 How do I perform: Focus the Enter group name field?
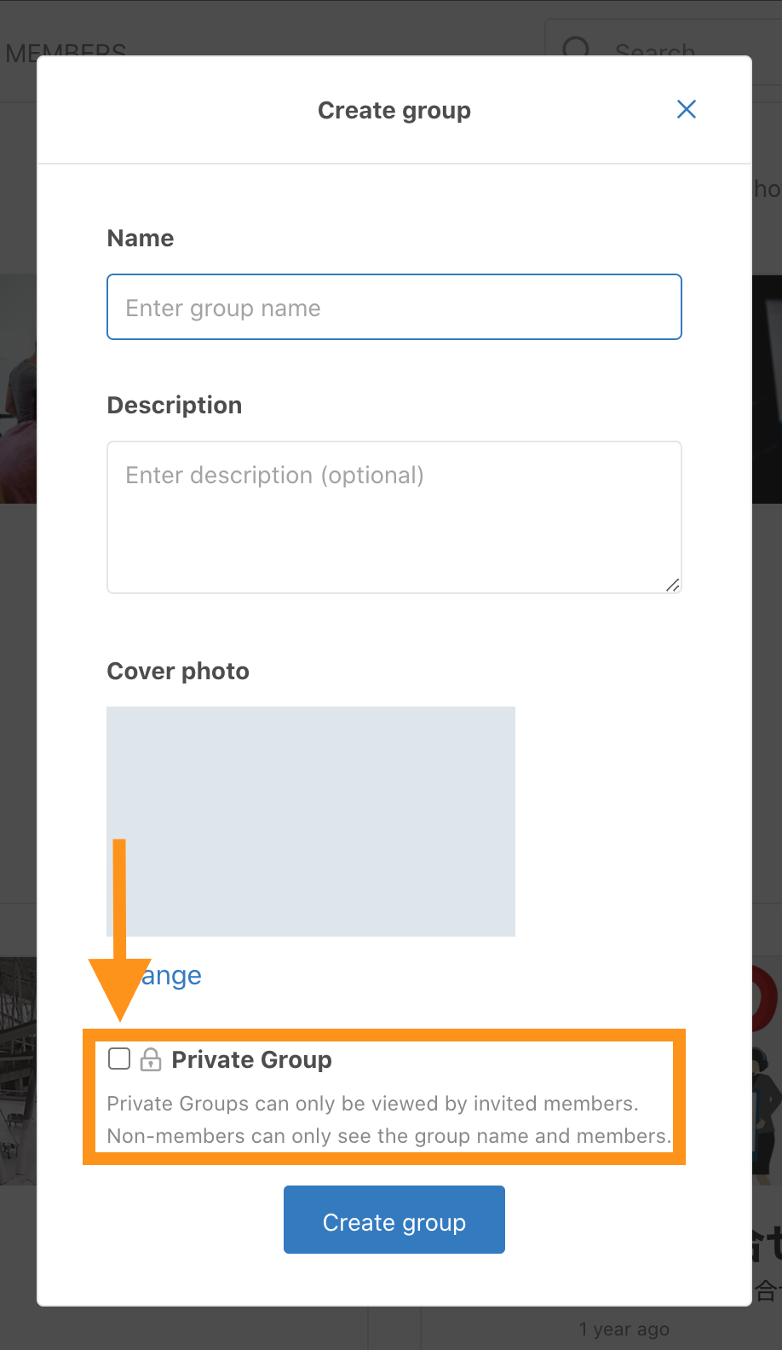394,307
